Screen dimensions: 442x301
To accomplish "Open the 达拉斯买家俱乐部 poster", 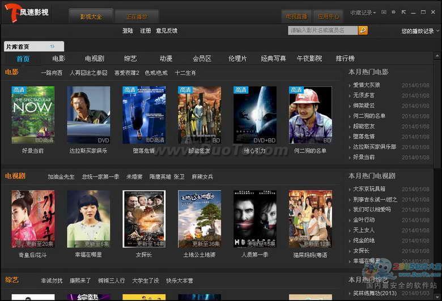I will 88,115.
